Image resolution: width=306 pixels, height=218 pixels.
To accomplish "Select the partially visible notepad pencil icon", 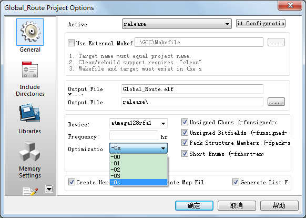I will (30, 191).
